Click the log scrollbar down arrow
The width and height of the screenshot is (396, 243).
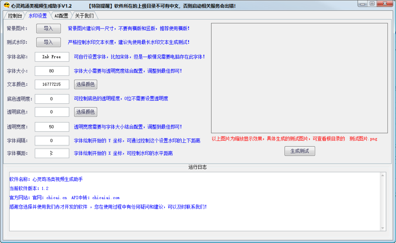[x=383, y=228]
